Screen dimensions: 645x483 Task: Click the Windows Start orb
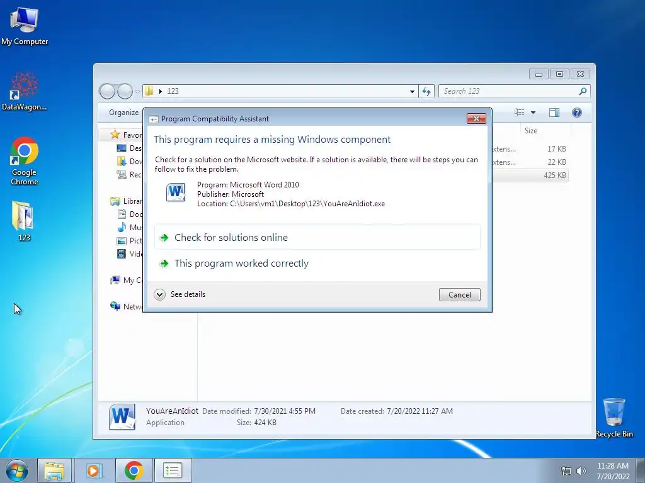click(x=17, y=470)
